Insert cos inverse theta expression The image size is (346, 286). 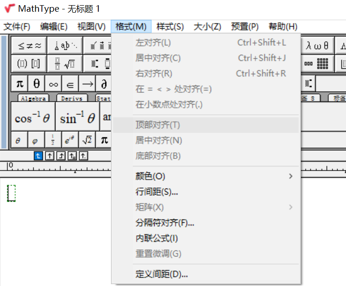click(33, 116)
